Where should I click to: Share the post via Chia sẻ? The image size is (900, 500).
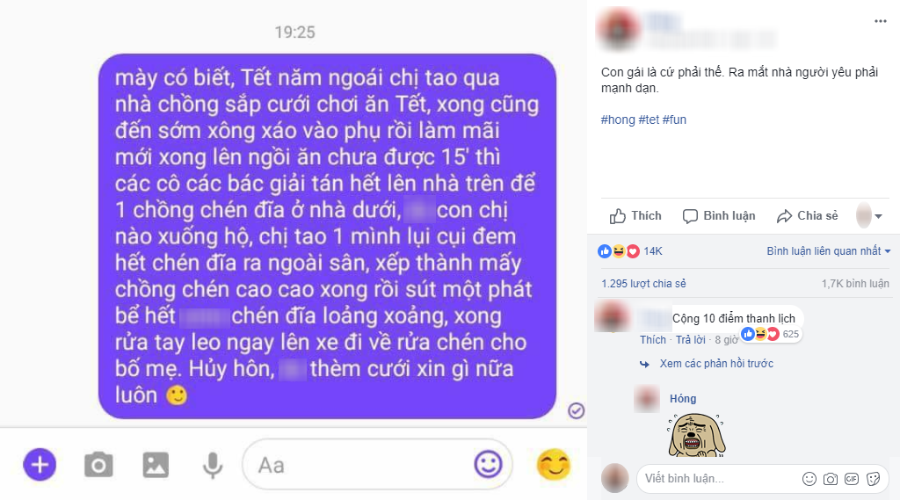point(807,216)
